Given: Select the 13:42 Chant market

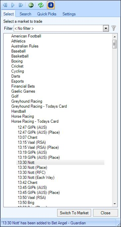Looking at the screenshot, I should click(x=28, y=183).
